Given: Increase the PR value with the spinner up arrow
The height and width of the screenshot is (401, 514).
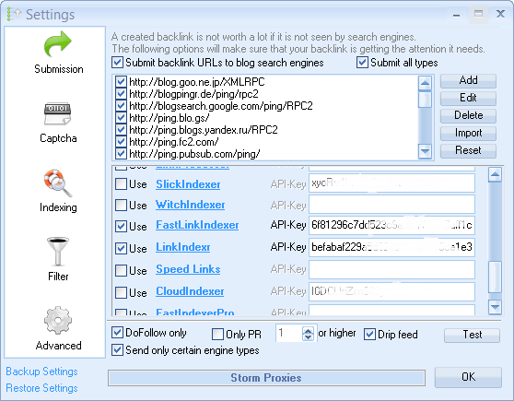Looking at the screenshot, I should pyautogui.click(x=308, y=330).
